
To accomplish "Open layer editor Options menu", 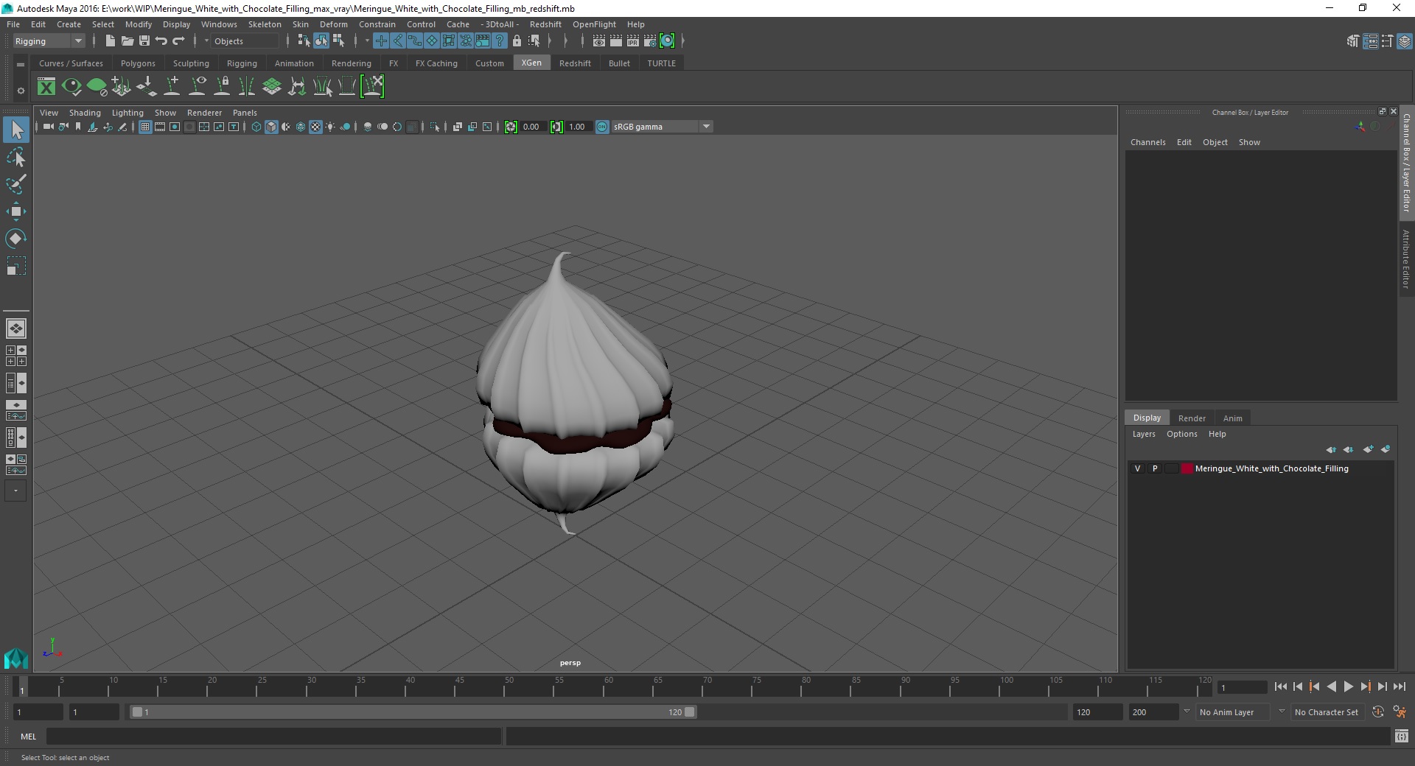I will tap(1181, 434).
